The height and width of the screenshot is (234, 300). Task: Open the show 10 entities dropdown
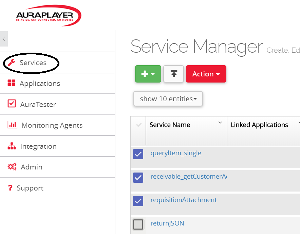point(168,99)
